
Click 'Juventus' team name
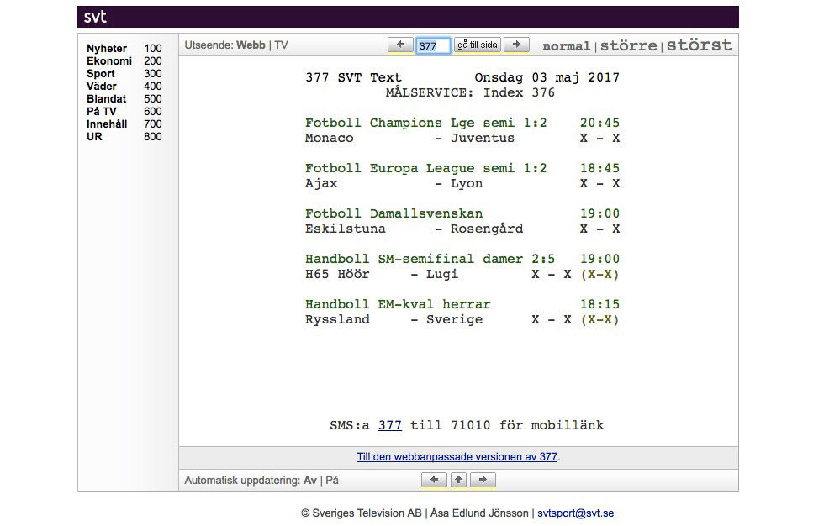click(x=483, y=138)
